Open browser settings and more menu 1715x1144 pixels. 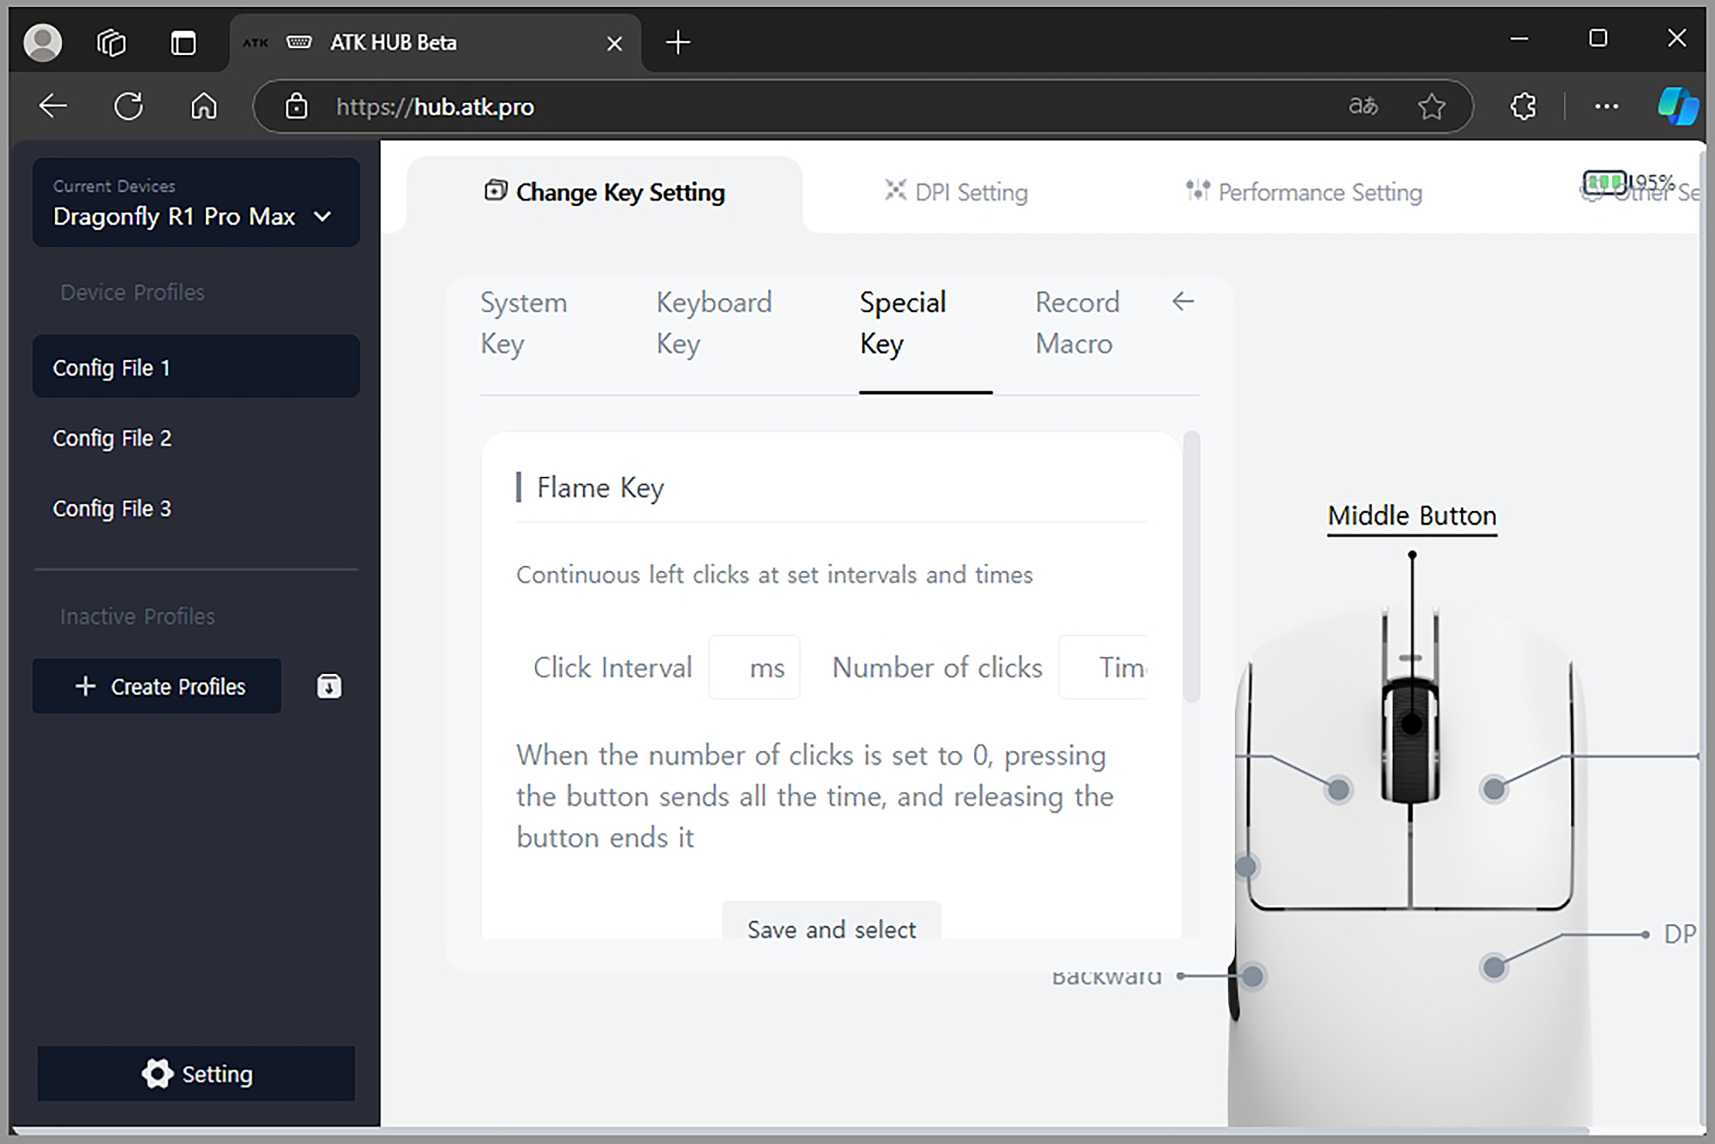point(1606,106)
